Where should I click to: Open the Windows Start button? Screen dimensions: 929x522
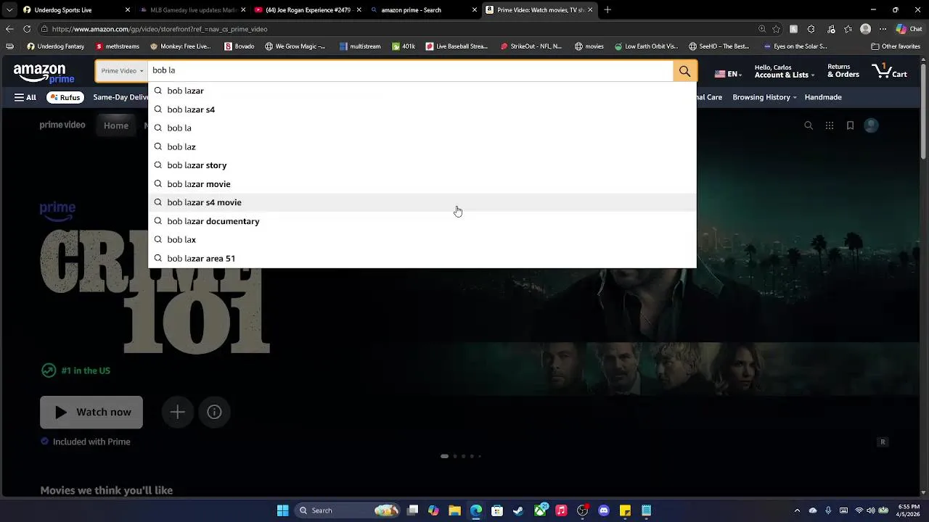[283, 510]
